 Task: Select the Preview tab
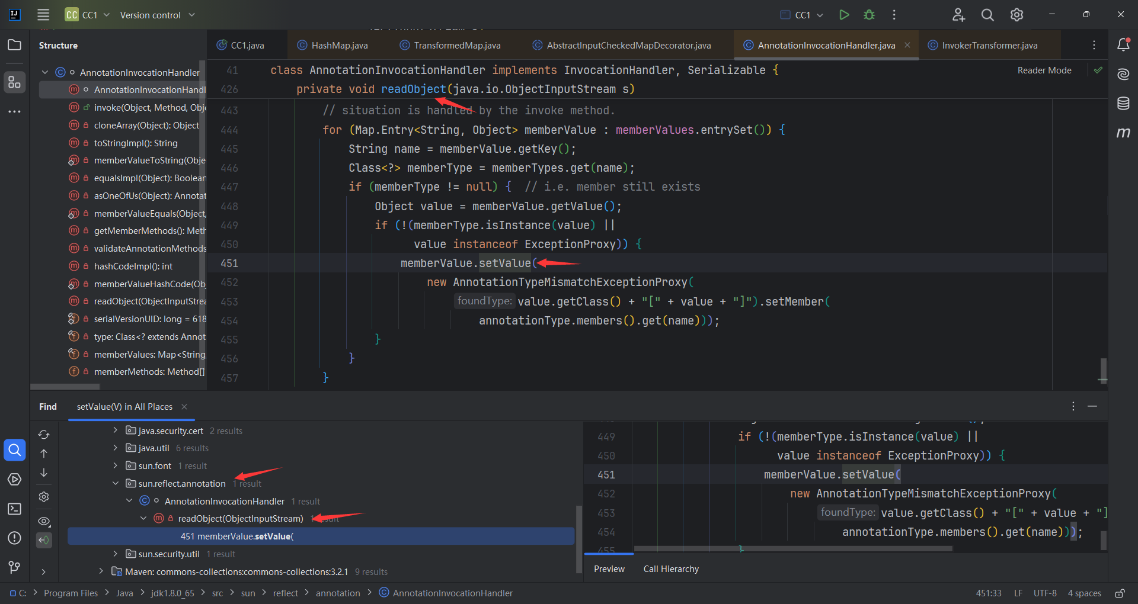609,569
